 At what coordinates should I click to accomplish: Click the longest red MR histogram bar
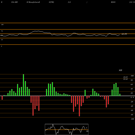pos(79,106)
